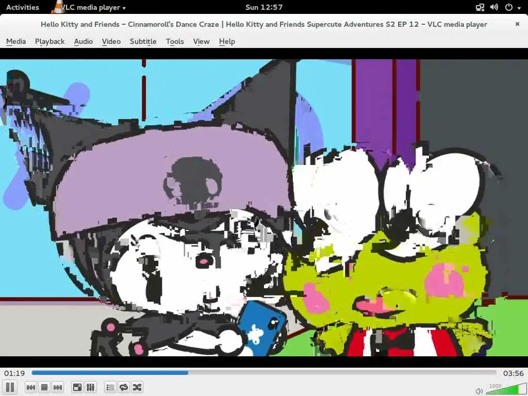Toggle loop repeat mode

[124, 387]
